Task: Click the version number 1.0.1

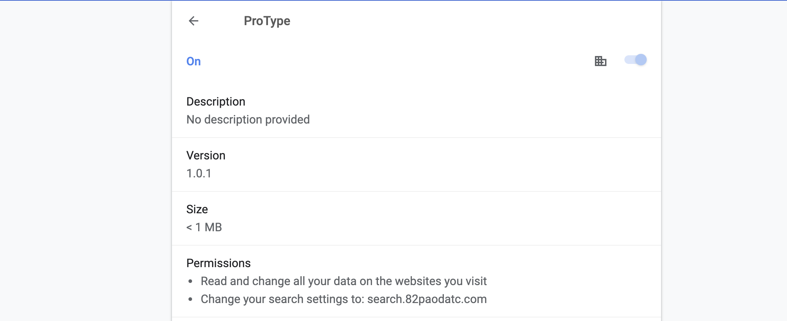Action: pyautogui.click(x=199, y=173)
